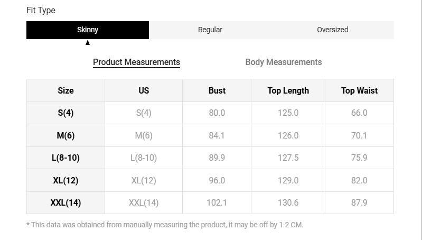Click the US column header
The width and height of the screenshot is (422, 240).
(144, 91)
